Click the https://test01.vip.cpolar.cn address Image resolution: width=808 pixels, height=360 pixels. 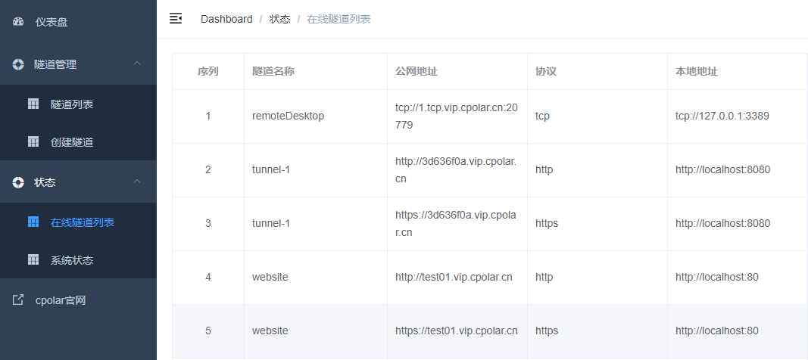457,331
